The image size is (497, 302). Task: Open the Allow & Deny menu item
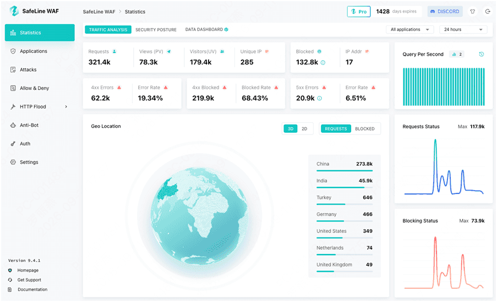tap(40, 88)
